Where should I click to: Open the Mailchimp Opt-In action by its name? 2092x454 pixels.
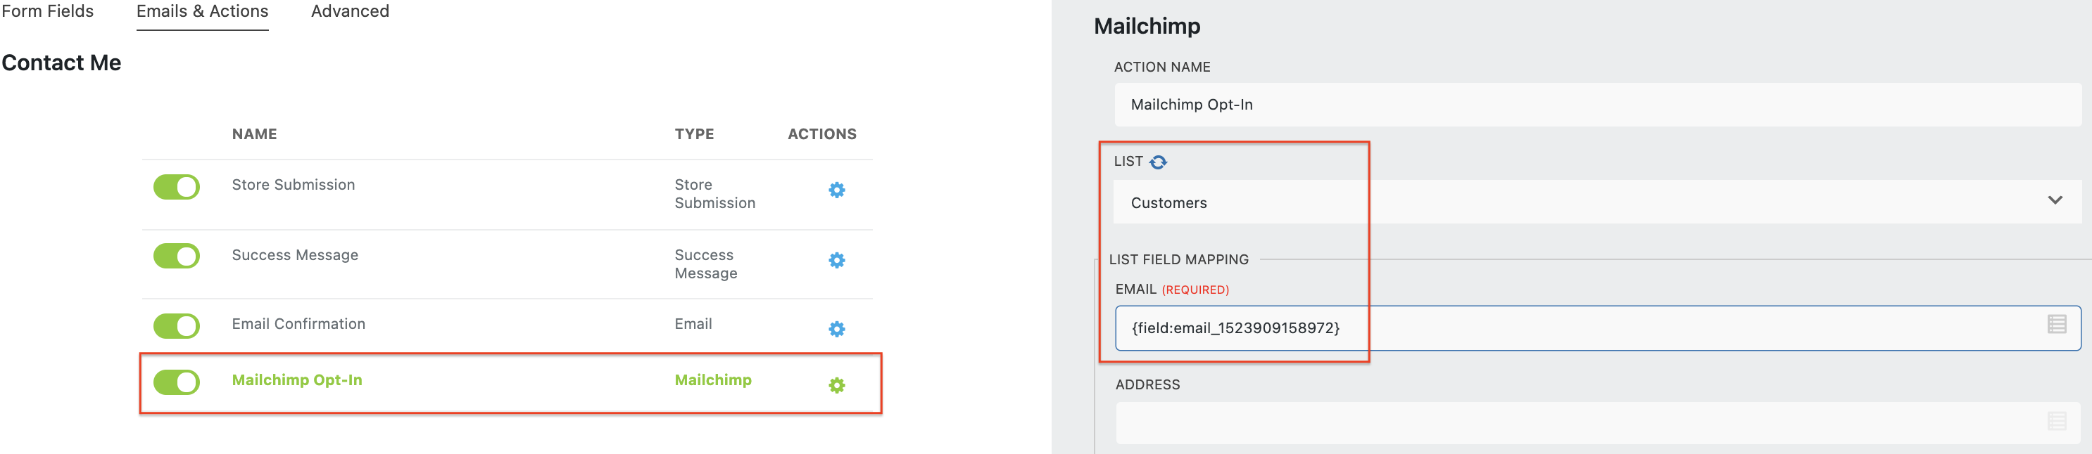(297, 380)
